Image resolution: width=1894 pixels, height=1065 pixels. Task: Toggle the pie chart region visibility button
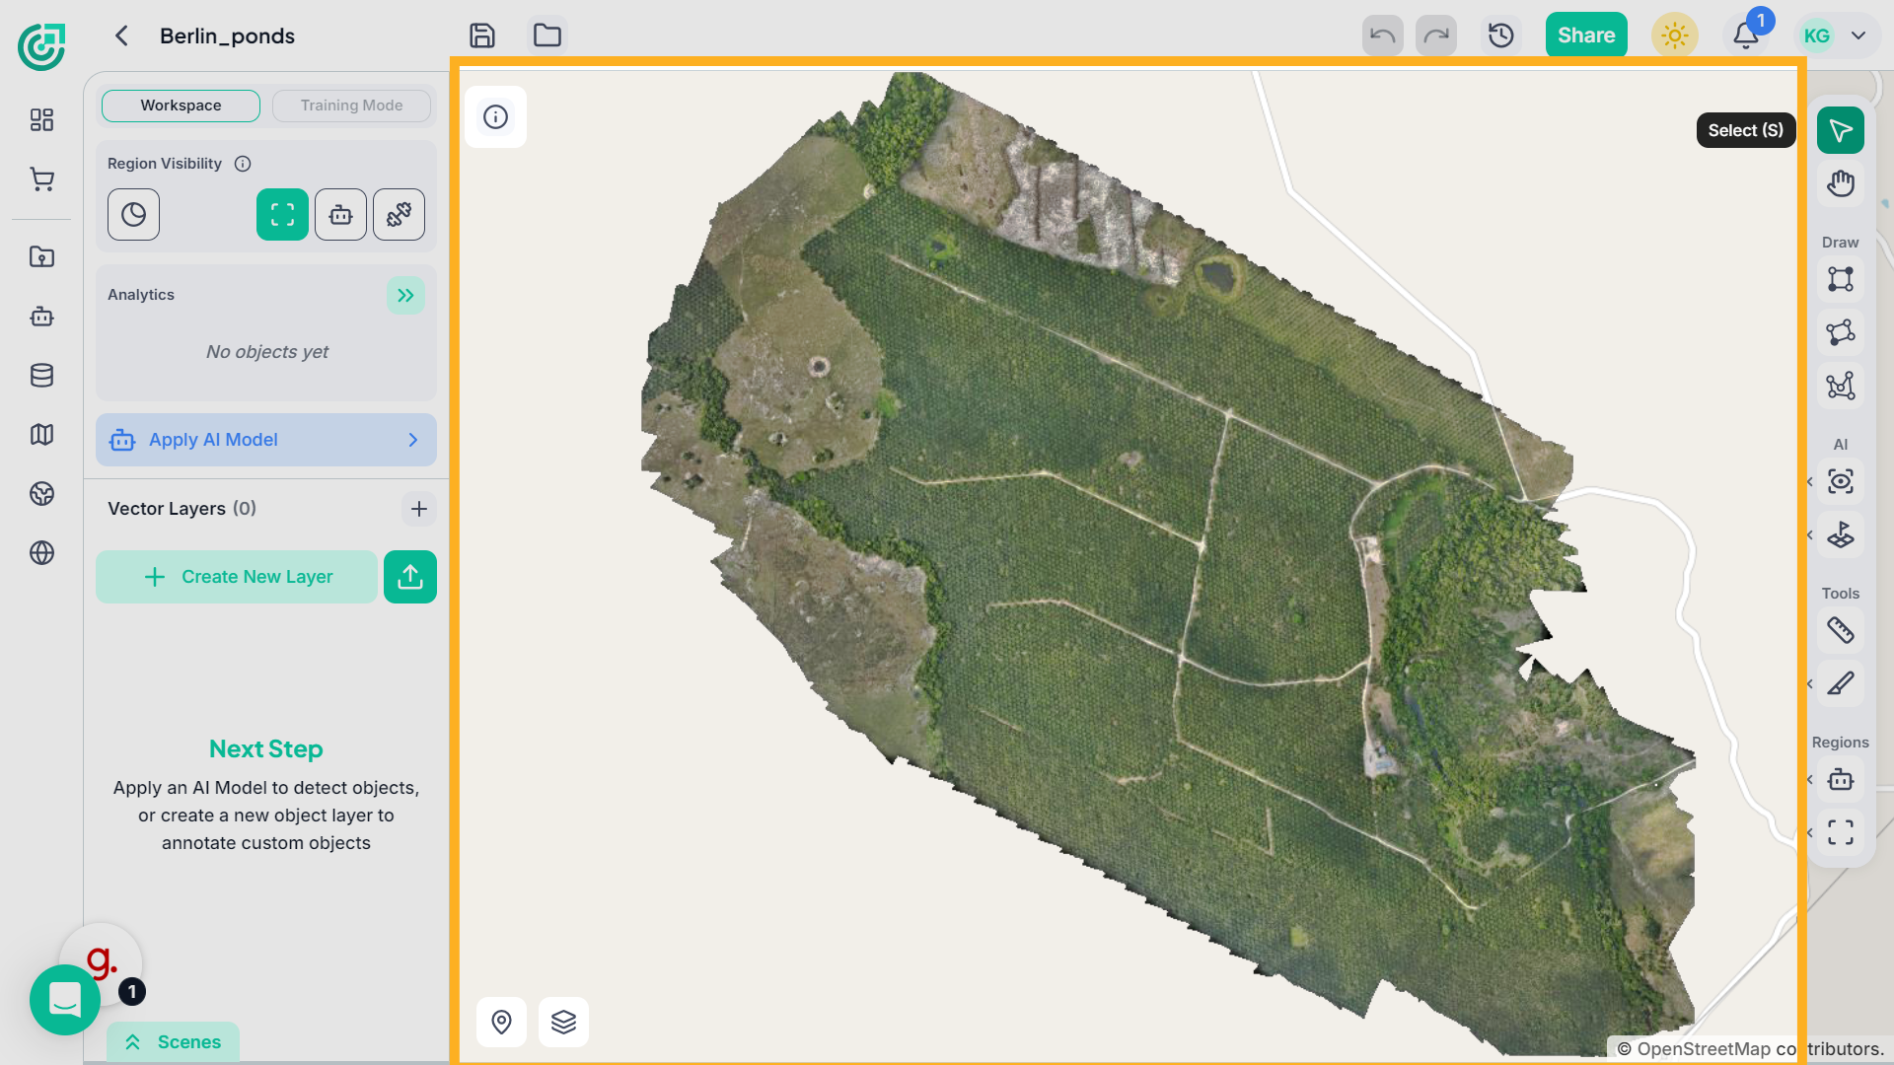tap(133, 214)
